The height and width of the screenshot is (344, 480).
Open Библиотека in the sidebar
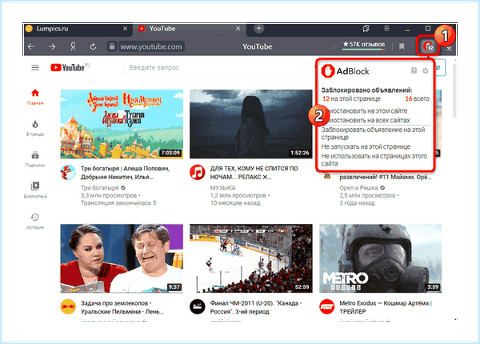35,190
